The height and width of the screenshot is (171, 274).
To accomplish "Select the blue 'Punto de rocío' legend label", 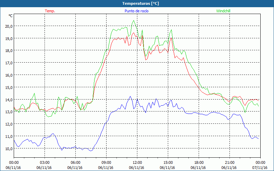I will (136, 11).
